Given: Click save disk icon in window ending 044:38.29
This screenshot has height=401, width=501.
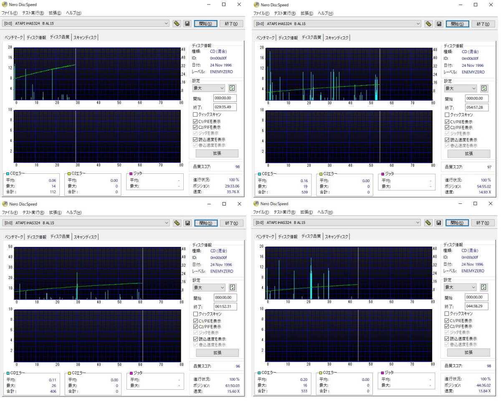Looking at the screenshot, I should [439, 223].
